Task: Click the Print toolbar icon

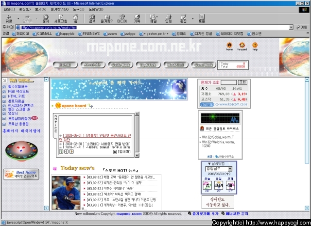Action: (169, 18)
